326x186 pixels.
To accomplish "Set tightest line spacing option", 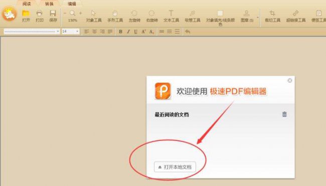I will coord(161,32).
